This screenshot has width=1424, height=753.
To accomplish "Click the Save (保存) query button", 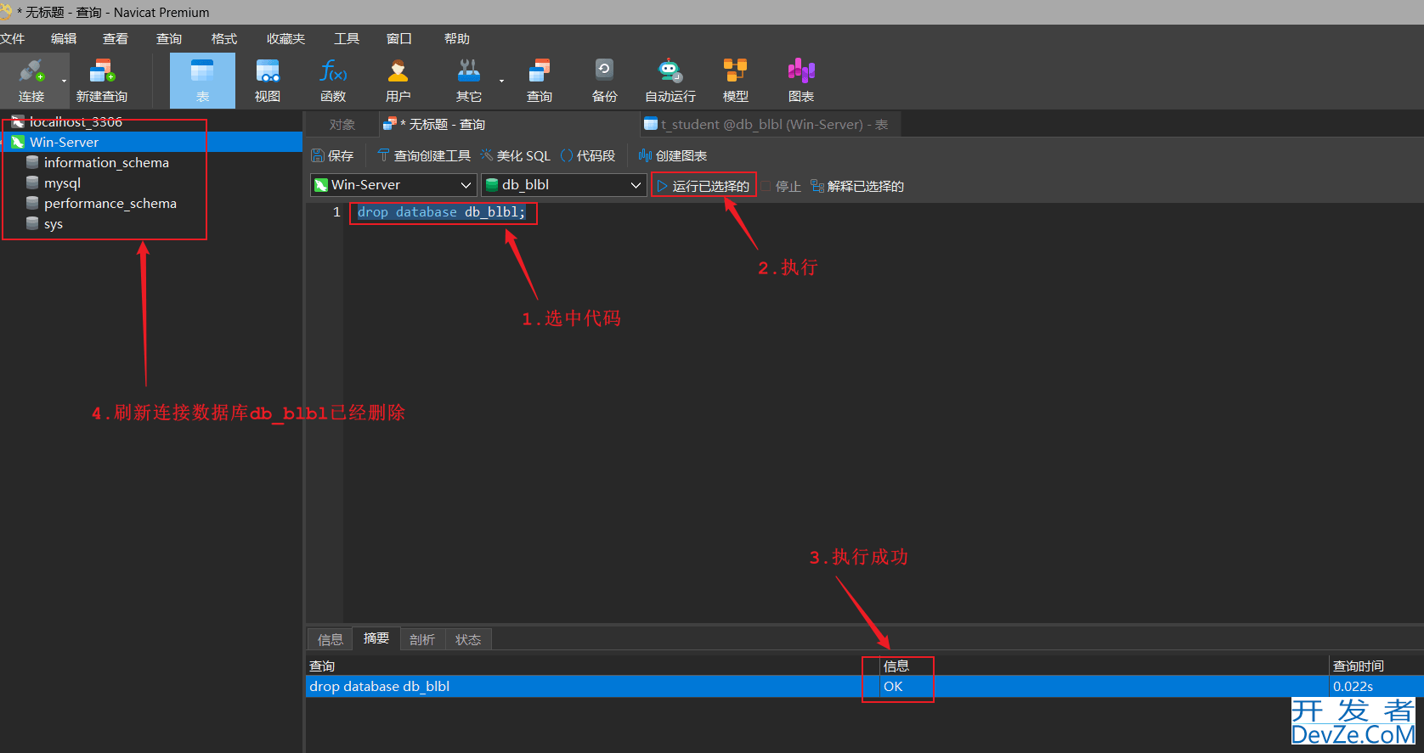I will click(x=332, y=155).
